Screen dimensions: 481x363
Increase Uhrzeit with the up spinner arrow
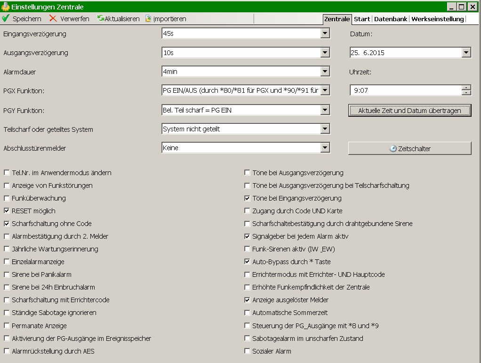466,88
